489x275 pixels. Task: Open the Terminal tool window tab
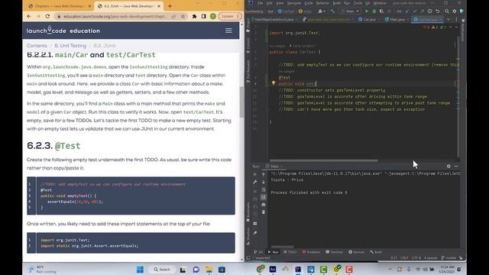[x=334, y=252]
